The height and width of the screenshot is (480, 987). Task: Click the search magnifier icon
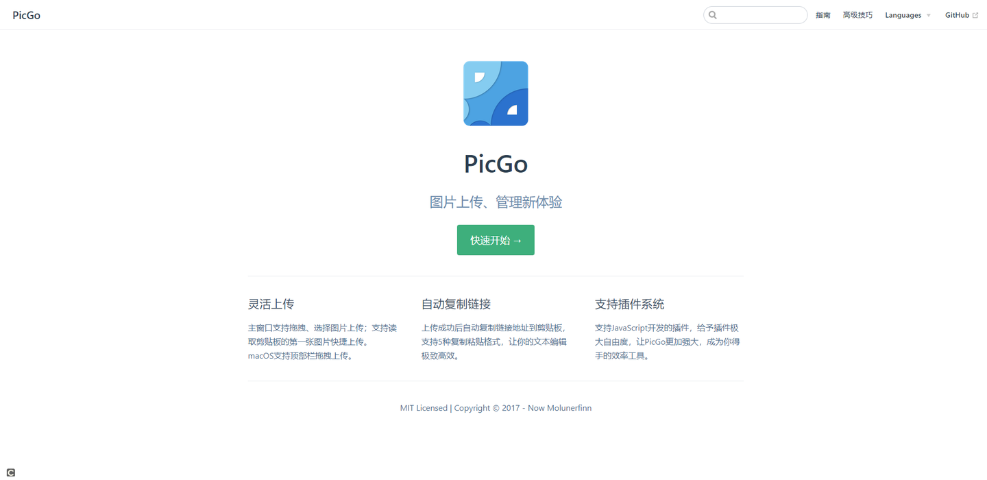pyautogui.click(x=713, y=15)
